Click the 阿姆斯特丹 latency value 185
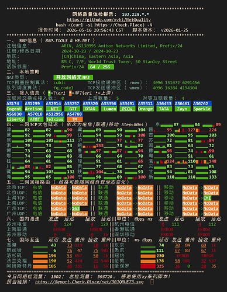 (x=52, y=266)
